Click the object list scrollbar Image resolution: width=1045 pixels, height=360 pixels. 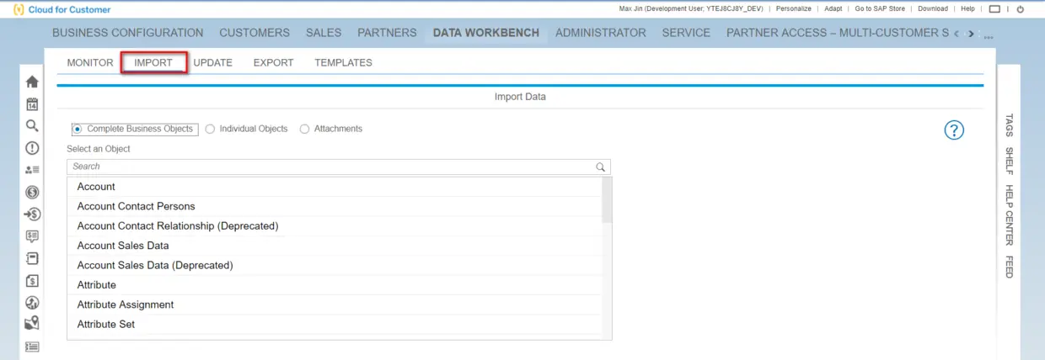(x=608, y=257)
